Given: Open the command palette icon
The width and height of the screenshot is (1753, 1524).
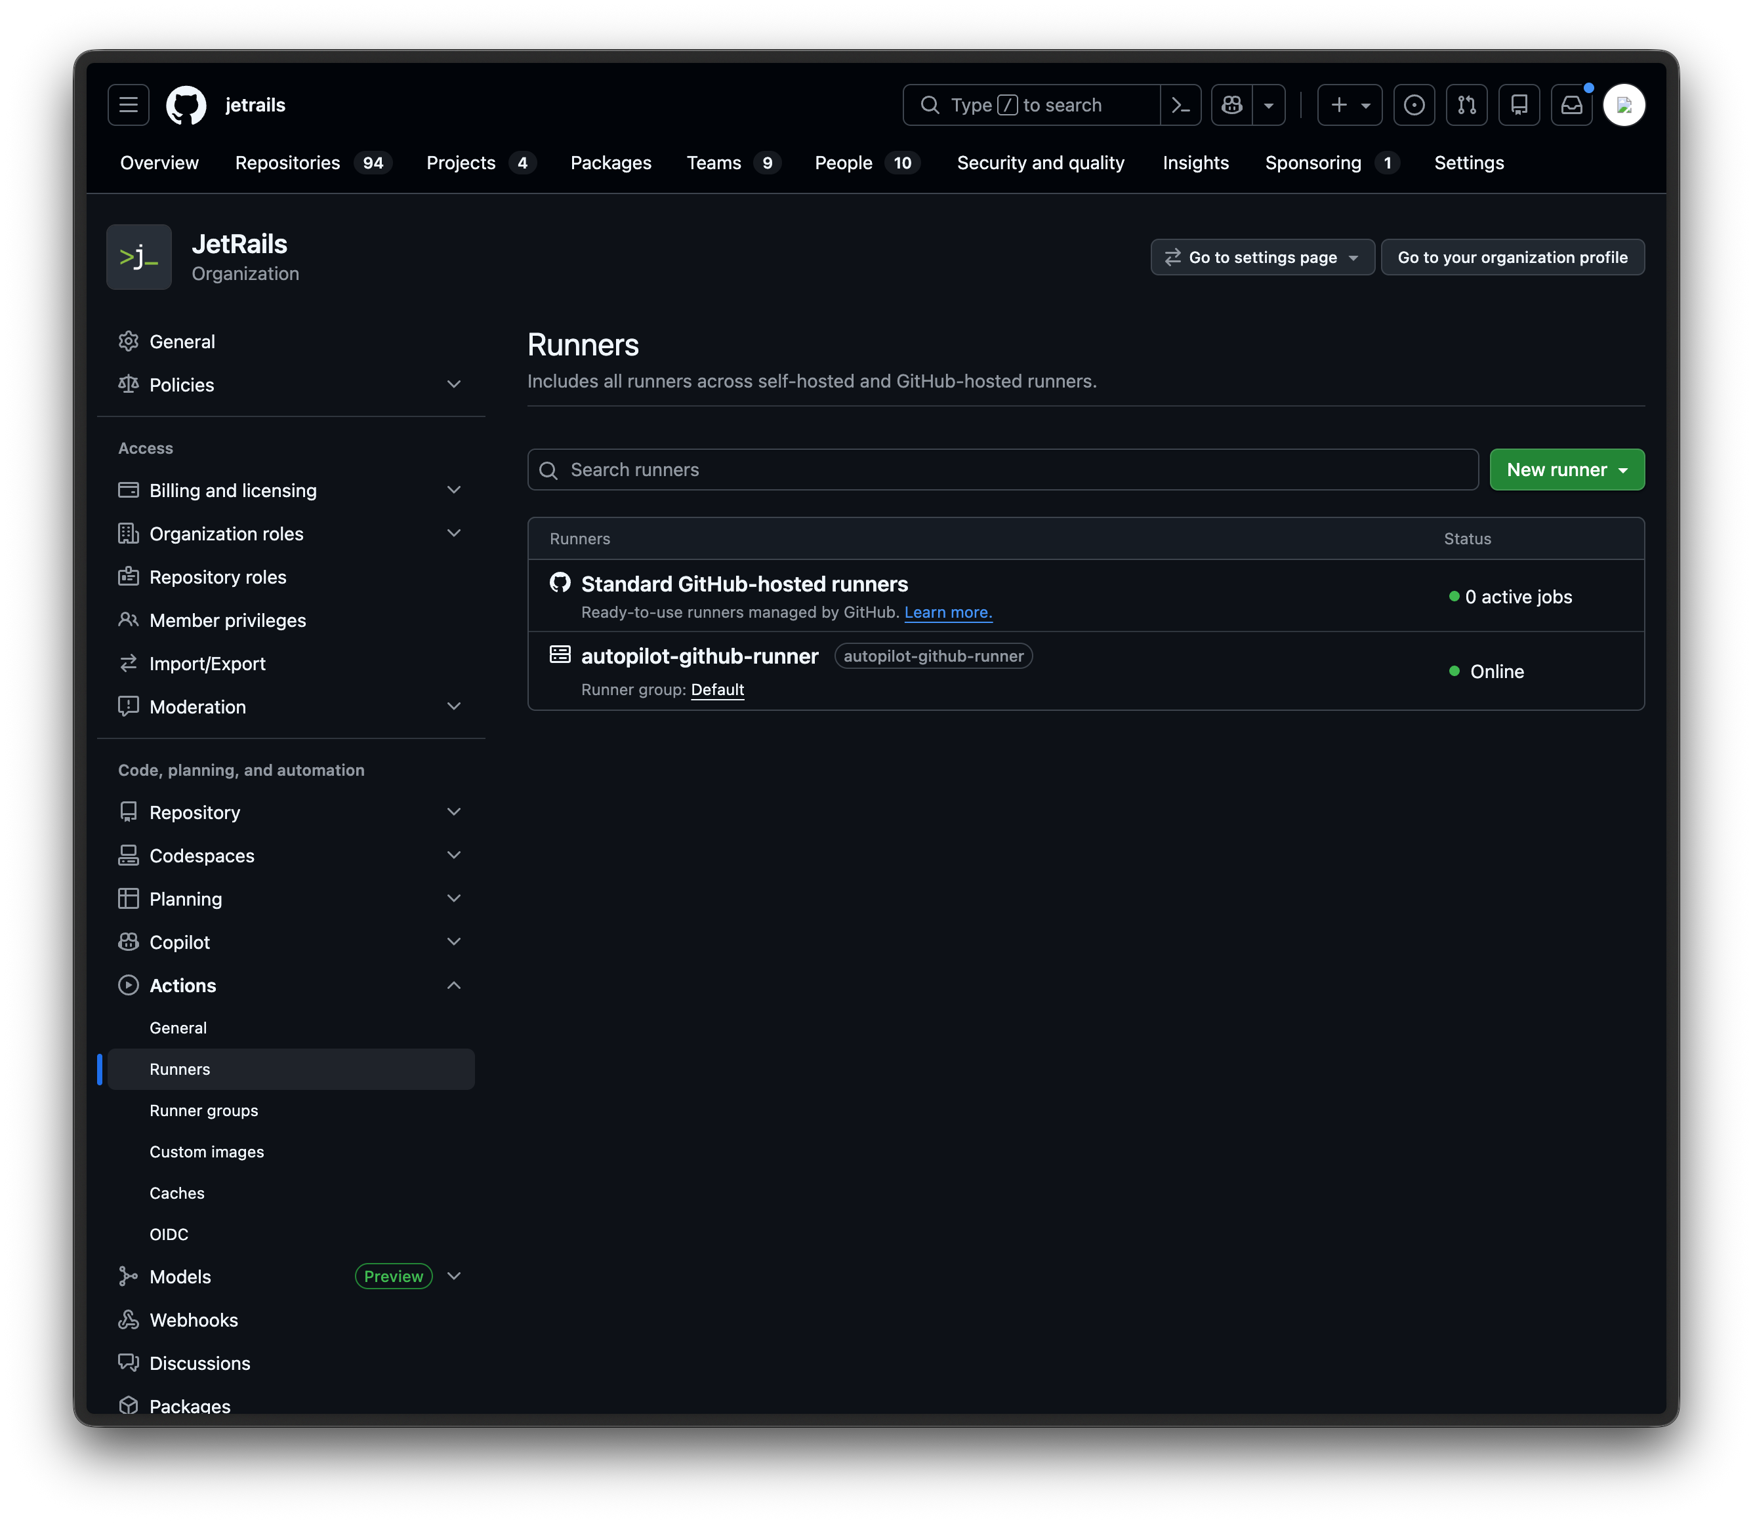Looking at the screenshot, I should [1180, 105].
